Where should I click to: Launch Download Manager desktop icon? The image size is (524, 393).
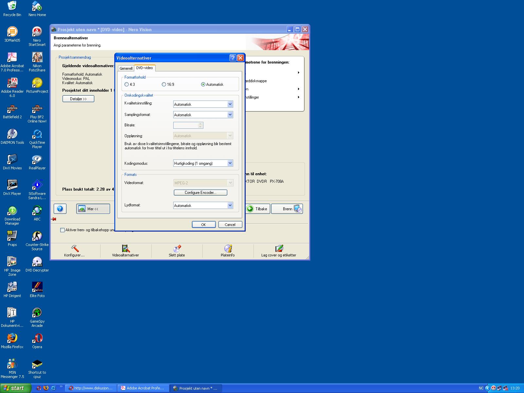point(12,215)
